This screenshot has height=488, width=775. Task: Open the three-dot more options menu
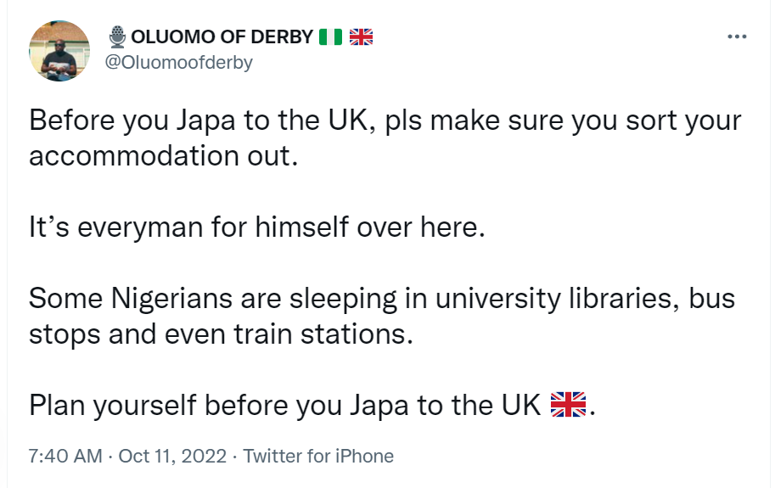(x=738, y=37)
